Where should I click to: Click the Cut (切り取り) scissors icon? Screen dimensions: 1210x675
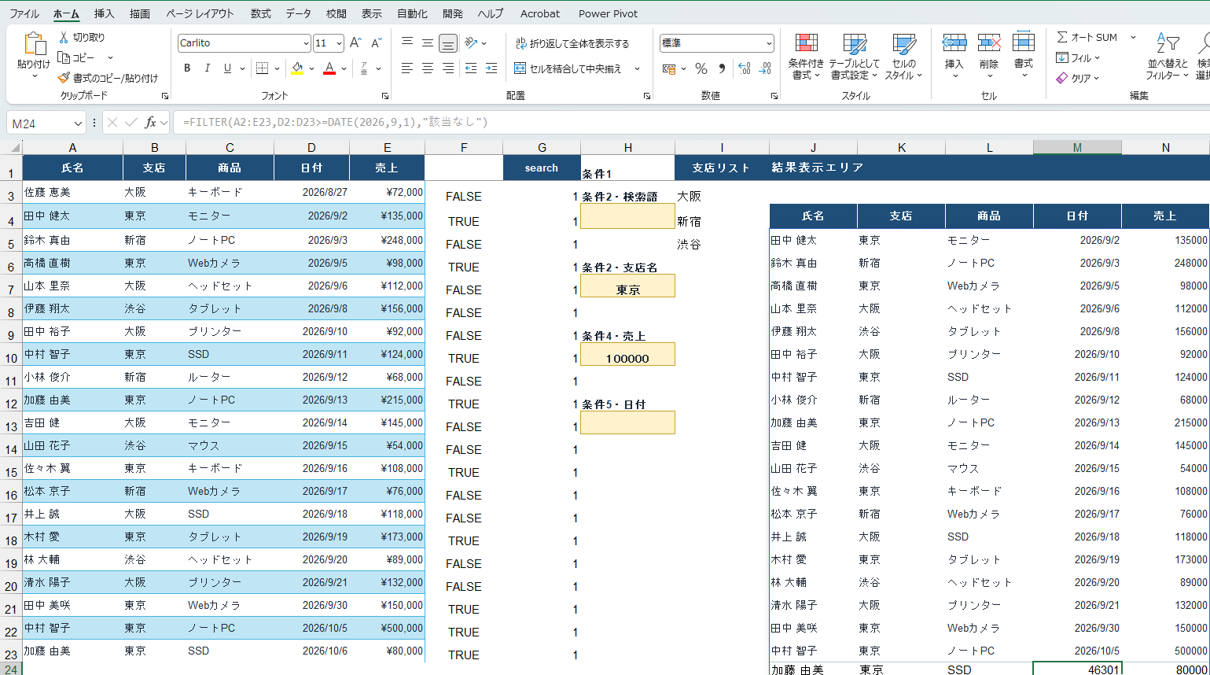pyautogui.click(x=64, y=37)
